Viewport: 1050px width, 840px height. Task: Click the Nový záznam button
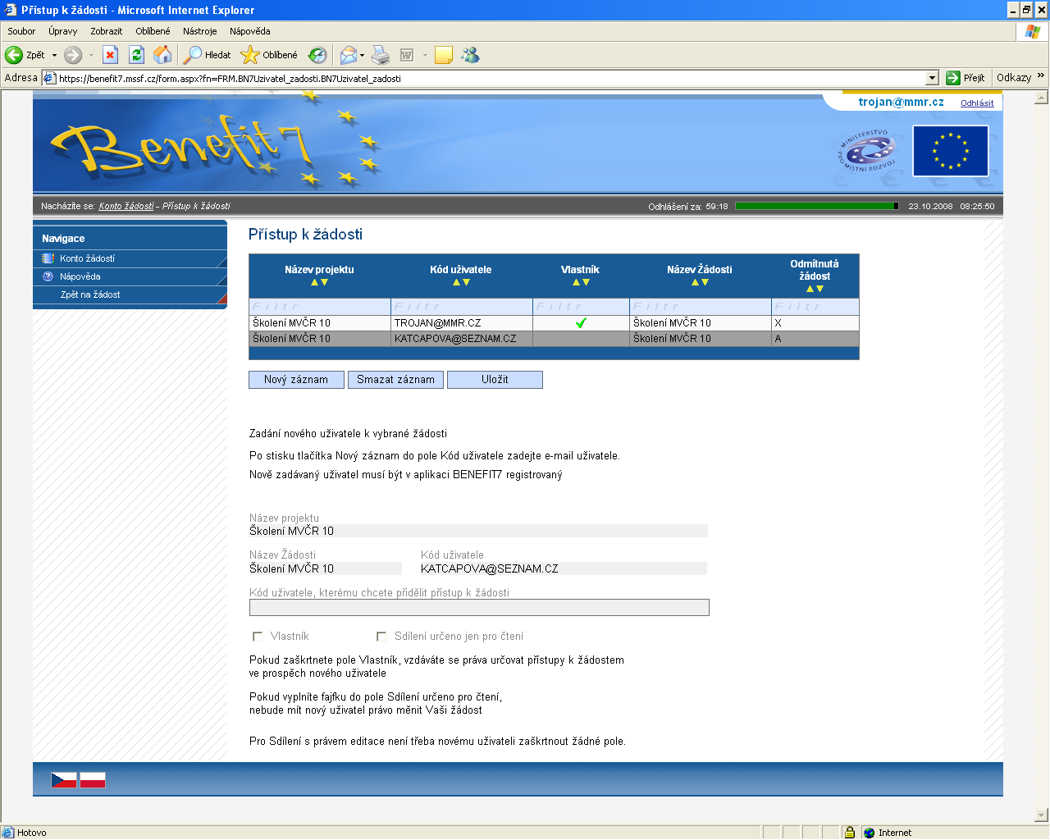pos(296,380)
